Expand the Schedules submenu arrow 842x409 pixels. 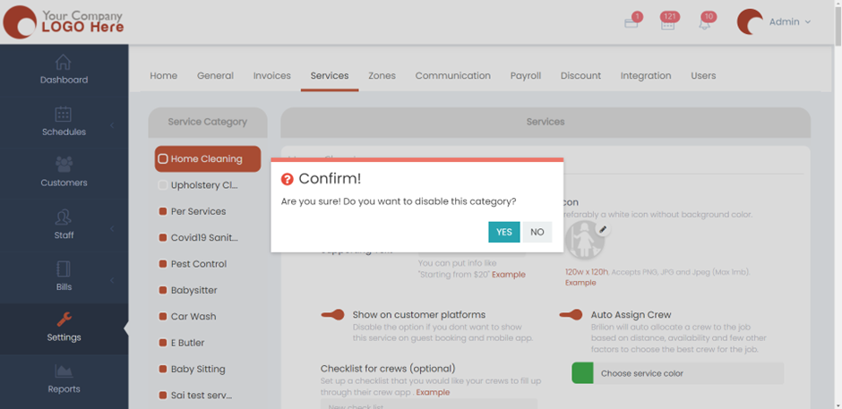tap(112, 125)
